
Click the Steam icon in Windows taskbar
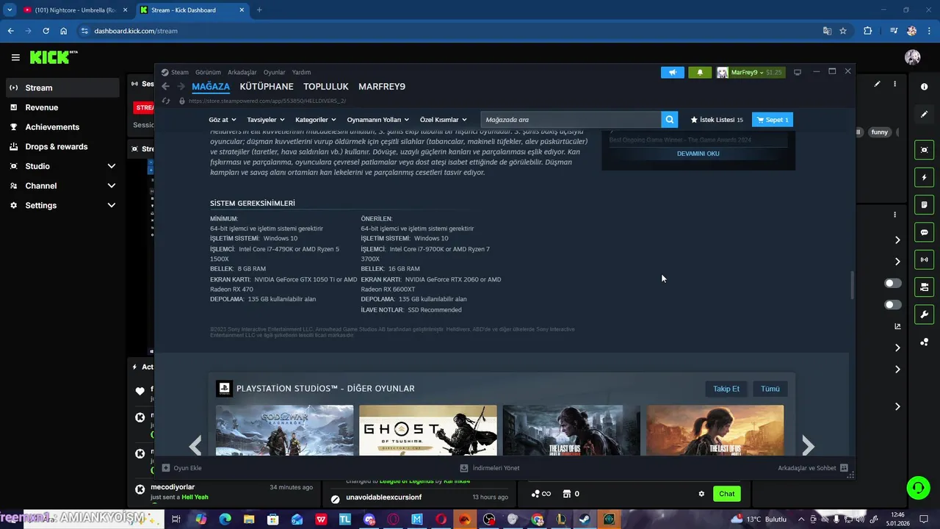pos(584,519)
